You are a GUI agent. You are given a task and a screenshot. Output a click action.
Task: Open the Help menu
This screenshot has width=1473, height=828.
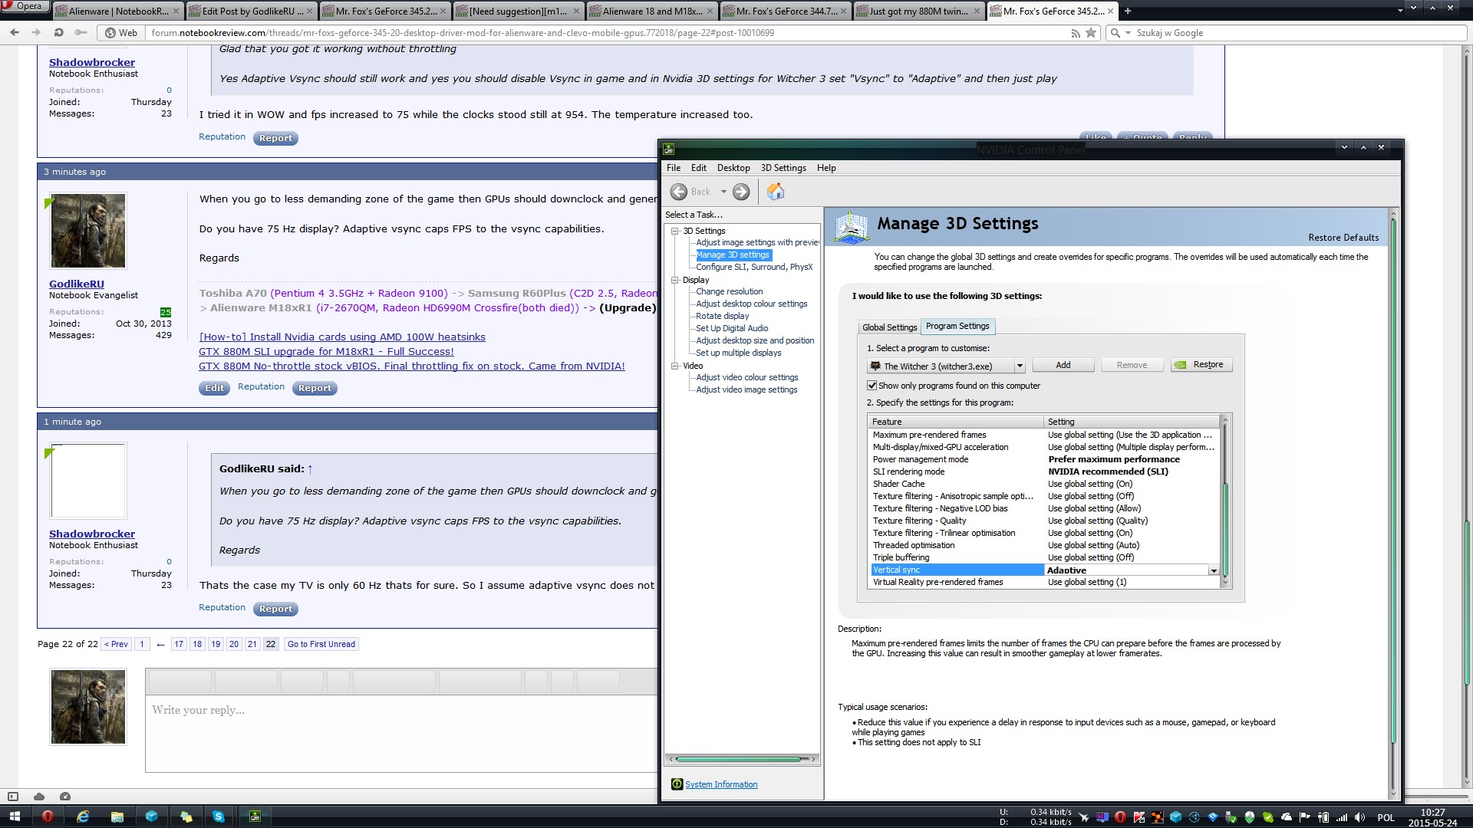click(826, 168)
